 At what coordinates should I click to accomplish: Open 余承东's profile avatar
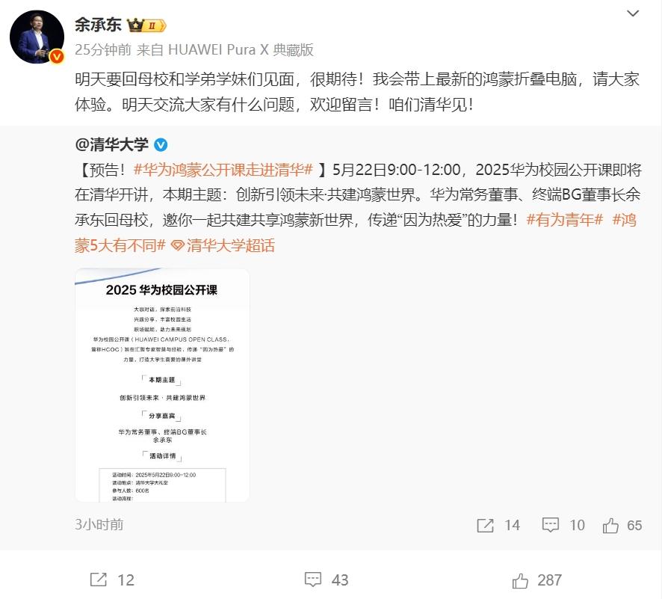37,37
